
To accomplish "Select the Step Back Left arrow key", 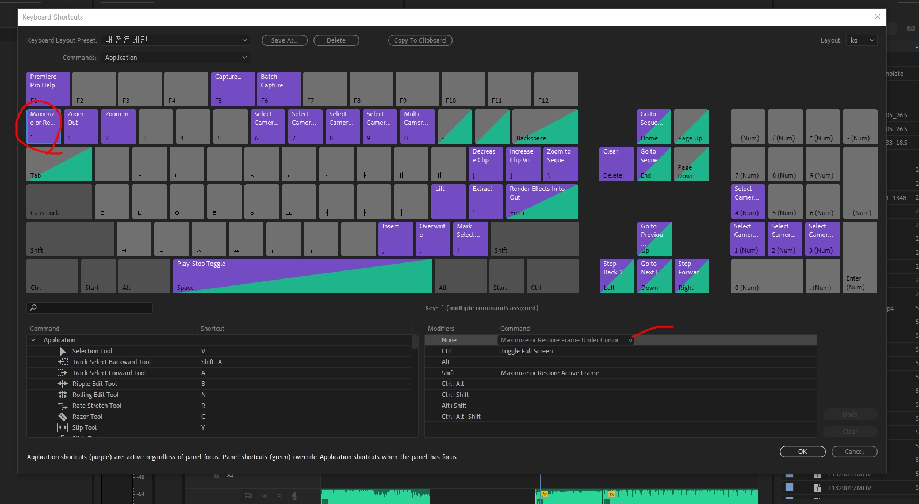I will click(x=617, y=276).
